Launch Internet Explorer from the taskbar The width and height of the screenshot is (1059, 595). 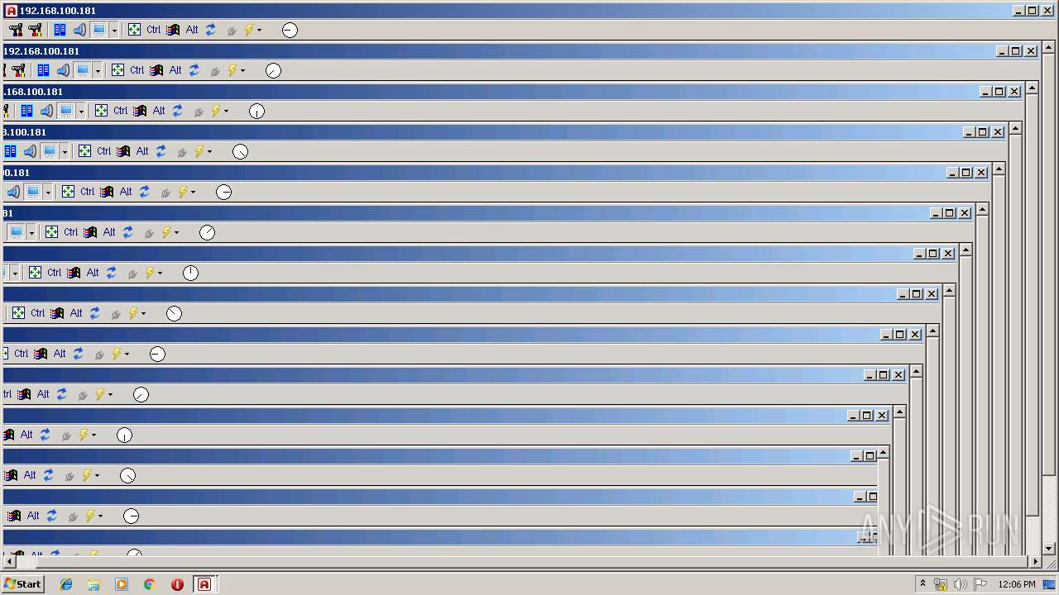coord(66,584)
